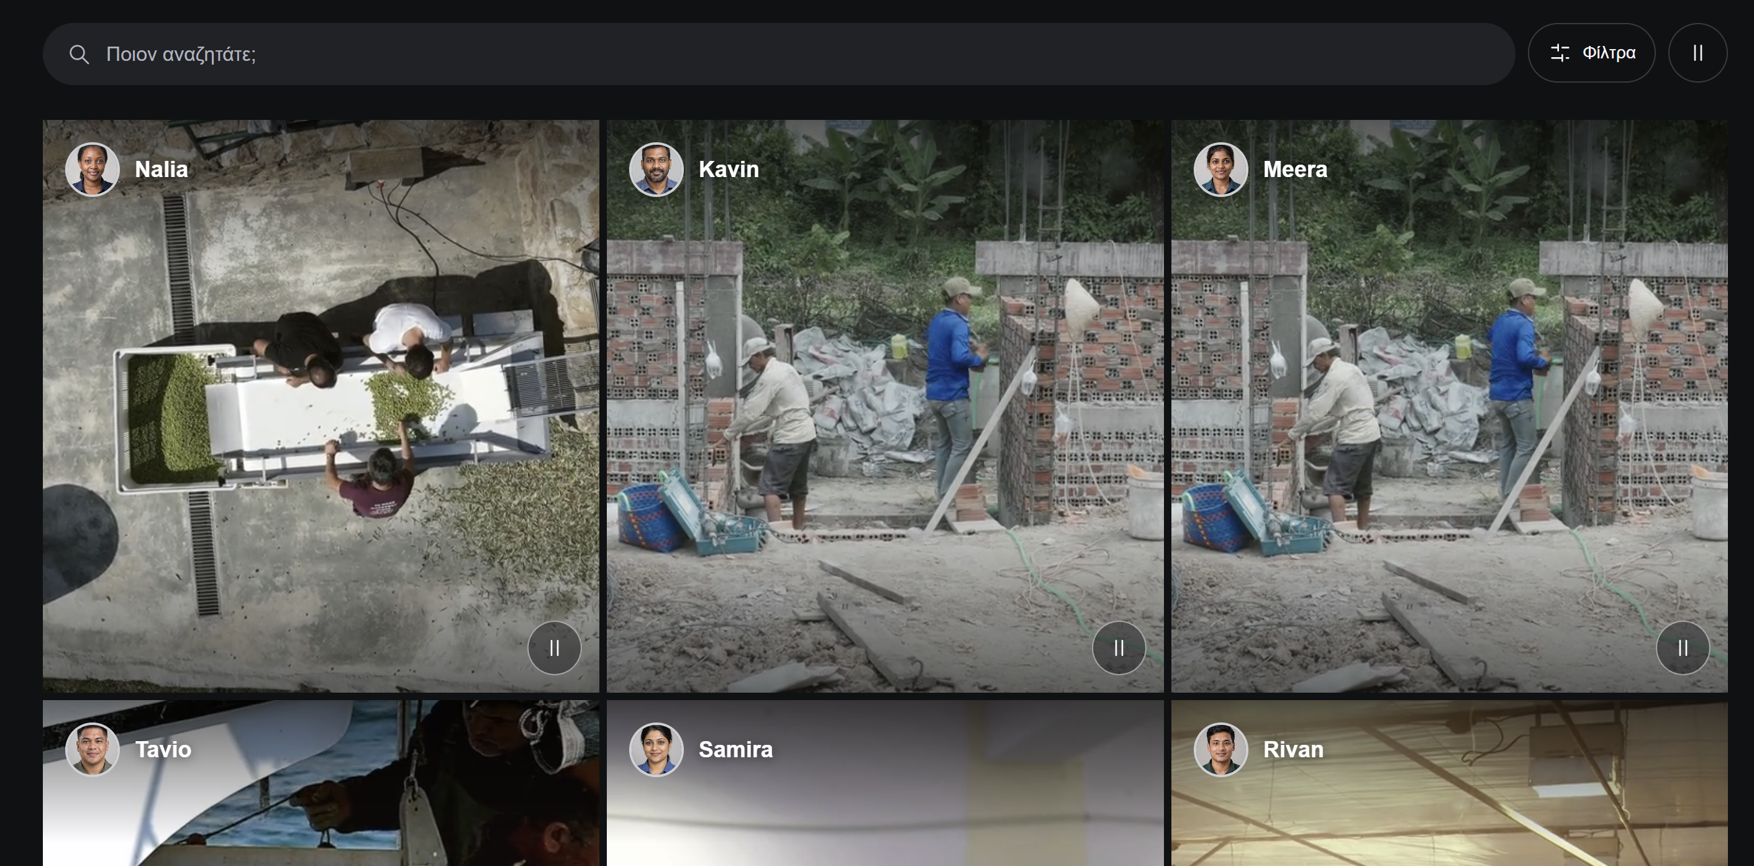Click the search magnifier icon
This screenshot has width=1754, height=866.
79,55
